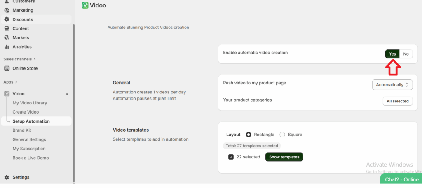Switch automatic video creation to No
This screenshot has height=188, width=422.
tap(406, 54)
